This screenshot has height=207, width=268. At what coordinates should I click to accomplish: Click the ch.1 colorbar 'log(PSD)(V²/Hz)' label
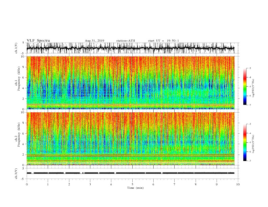click(x=253, y=88)
